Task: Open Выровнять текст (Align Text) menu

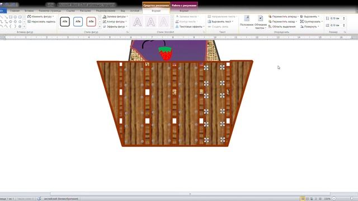Action: [x=220, y=22]
